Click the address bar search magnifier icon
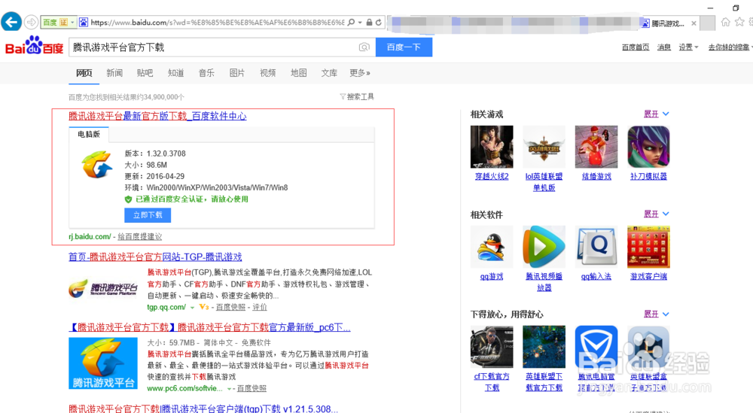This screenshot has height=413, width=753. (x=351, y=22)
